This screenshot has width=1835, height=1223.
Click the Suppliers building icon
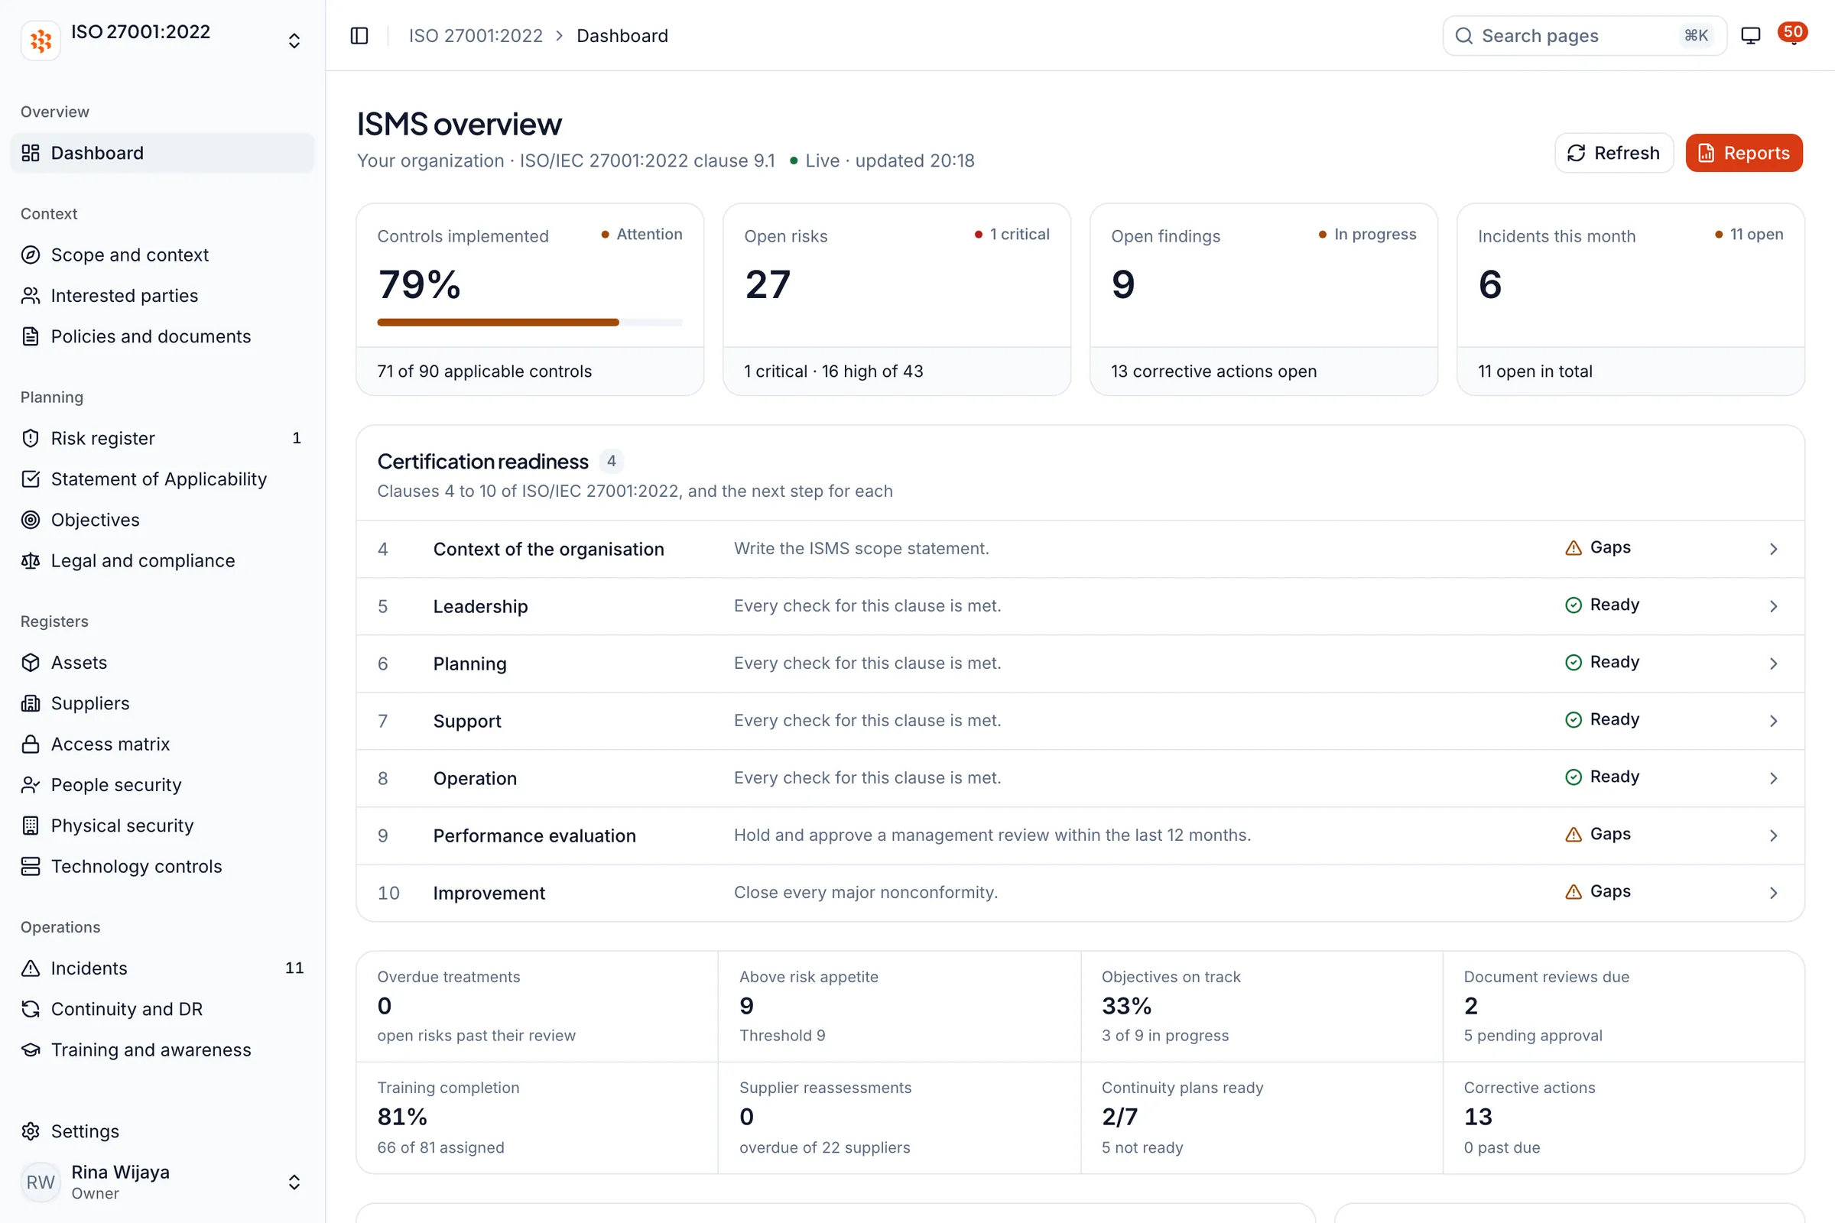coord(31,703)
